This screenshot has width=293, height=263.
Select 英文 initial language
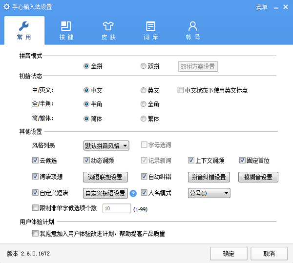pos(143,90)
